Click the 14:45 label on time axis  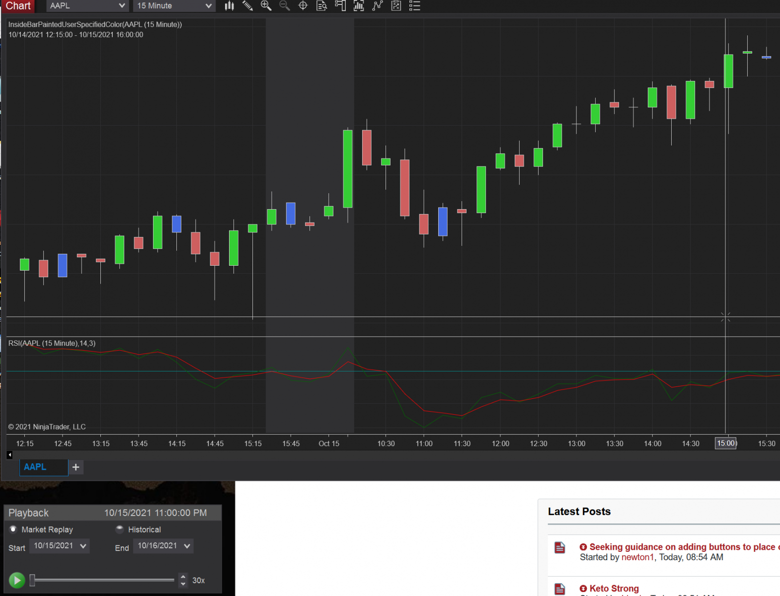(215, 444)
